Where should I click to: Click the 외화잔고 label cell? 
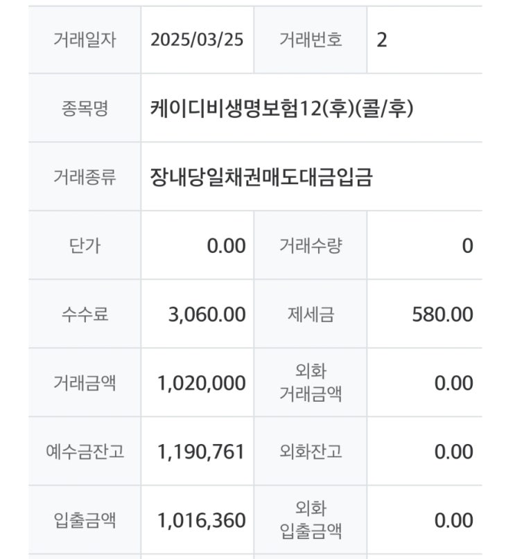pos(311,452)
